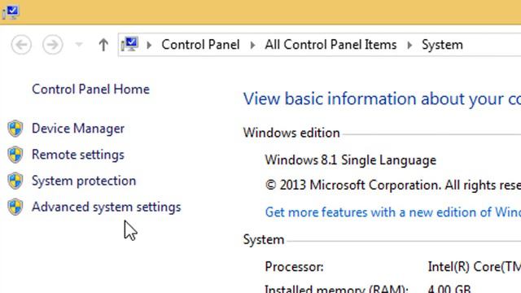Expand the chevron before Control Panel
The image size is (521, 293).
[149, 45]
